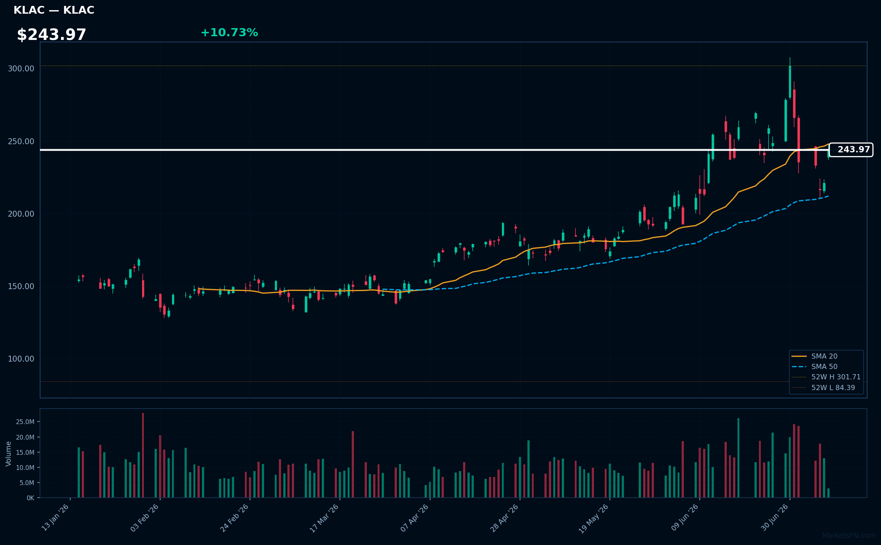Toggle the SMA 50 legend entry

pyautogui.click(x=824, y=366)
